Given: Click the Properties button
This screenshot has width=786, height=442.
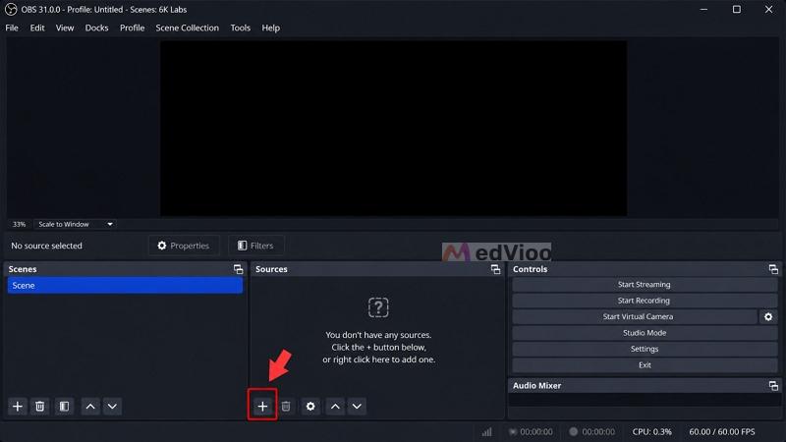Looking at the screenshot, I should tap(184, 246).
